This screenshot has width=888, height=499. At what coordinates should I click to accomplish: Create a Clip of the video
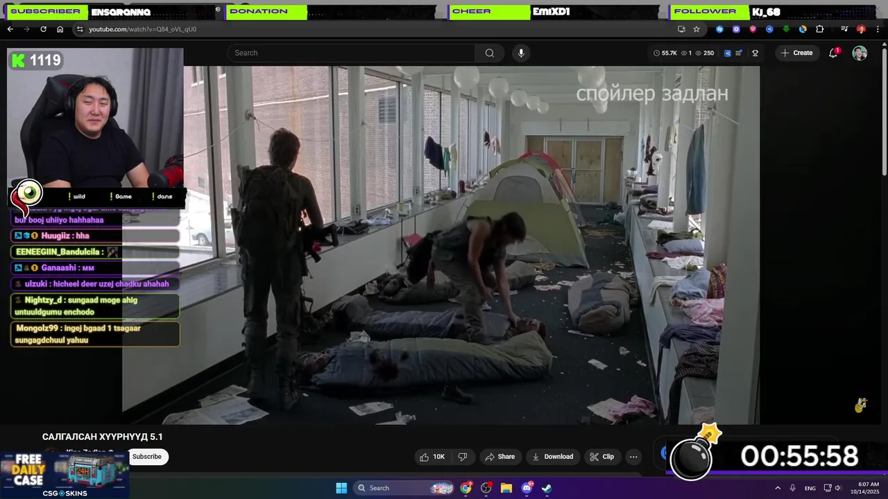601,457
